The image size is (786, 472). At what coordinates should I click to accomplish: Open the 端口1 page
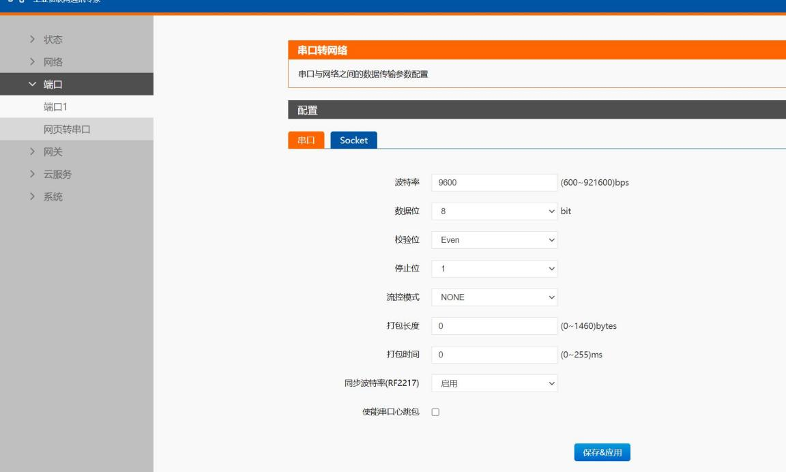coord(55,107)
